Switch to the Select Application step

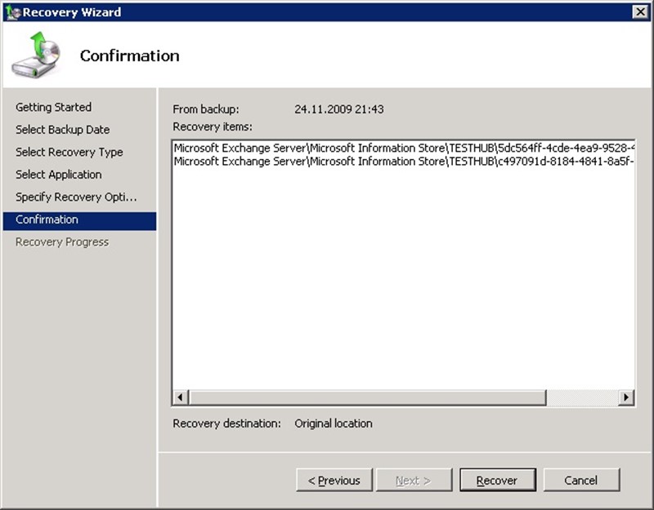tap(58, 175)
